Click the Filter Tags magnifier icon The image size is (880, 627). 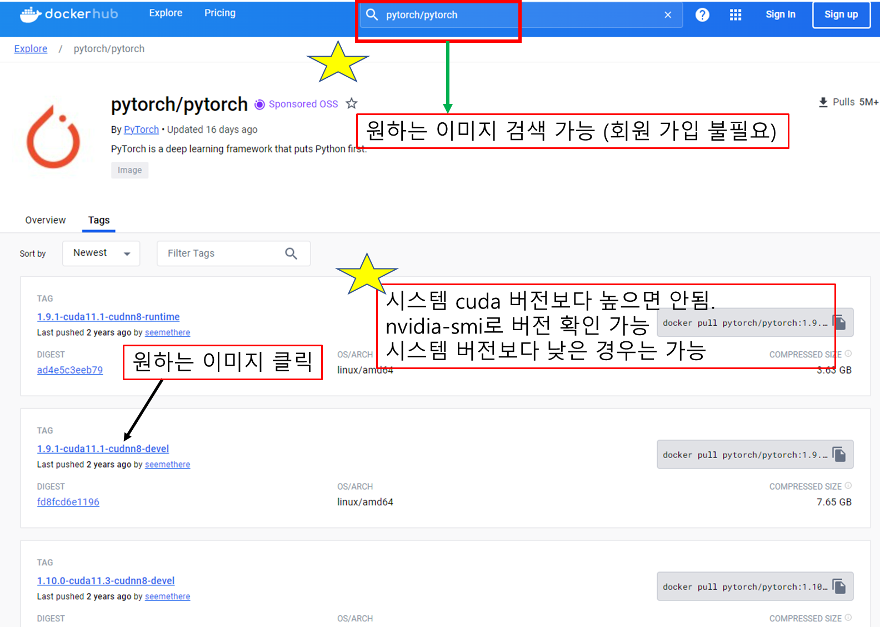tap(291, 253)
